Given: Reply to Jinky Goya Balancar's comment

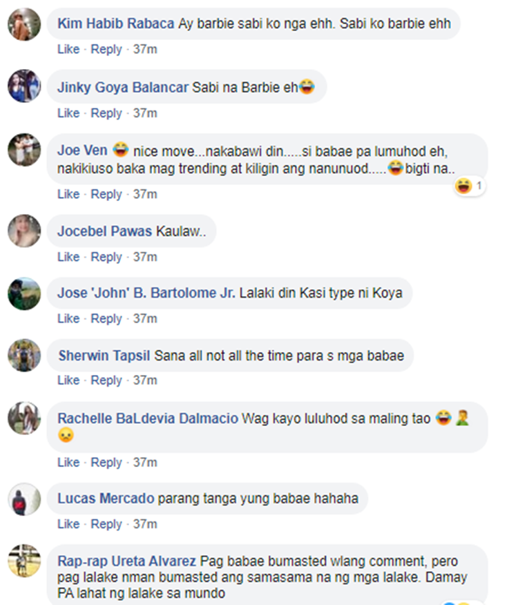Looking at the screenshot, I should coord(106,113).
